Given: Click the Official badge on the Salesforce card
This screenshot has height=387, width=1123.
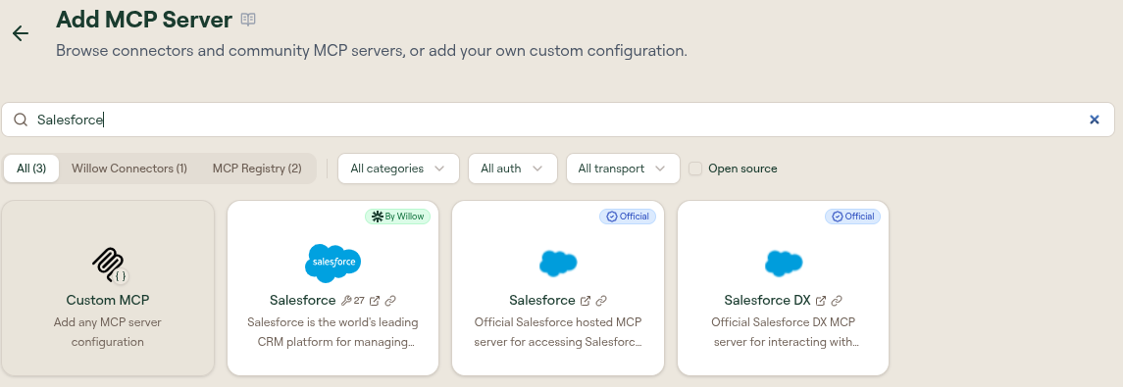Looking at the screenshot, I should (628, 216).
